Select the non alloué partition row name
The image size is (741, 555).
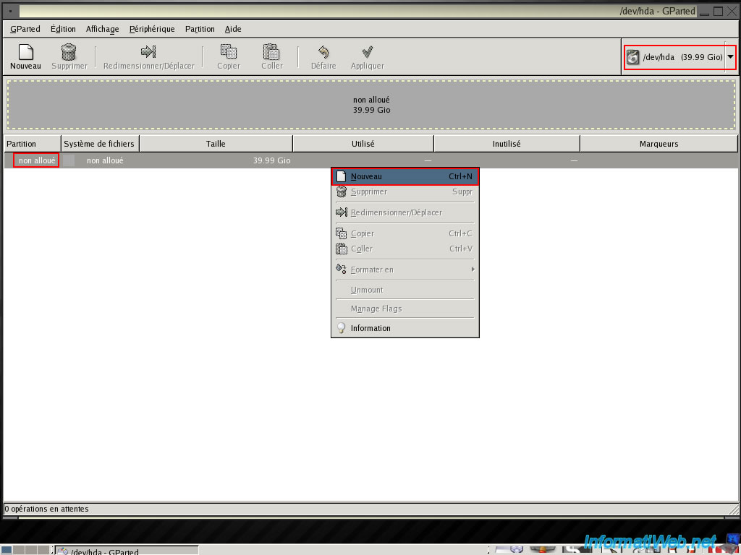[36, 160]
